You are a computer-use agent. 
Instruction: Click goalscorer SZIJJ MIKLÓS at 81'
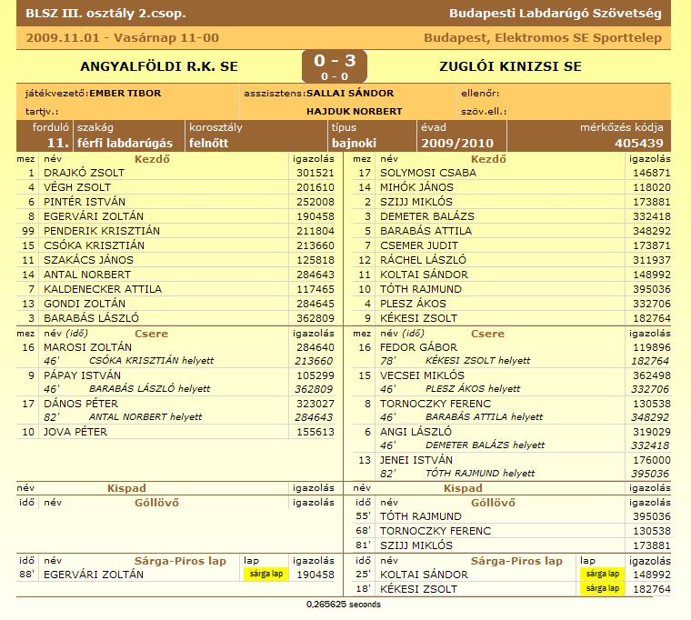[x=416, y=545]
